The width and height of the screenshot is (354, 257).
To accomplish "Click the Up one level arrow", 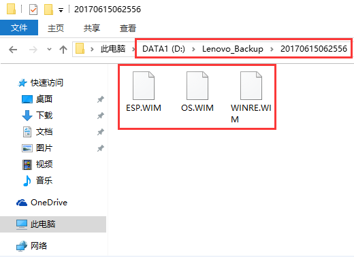I will point(63,50).
